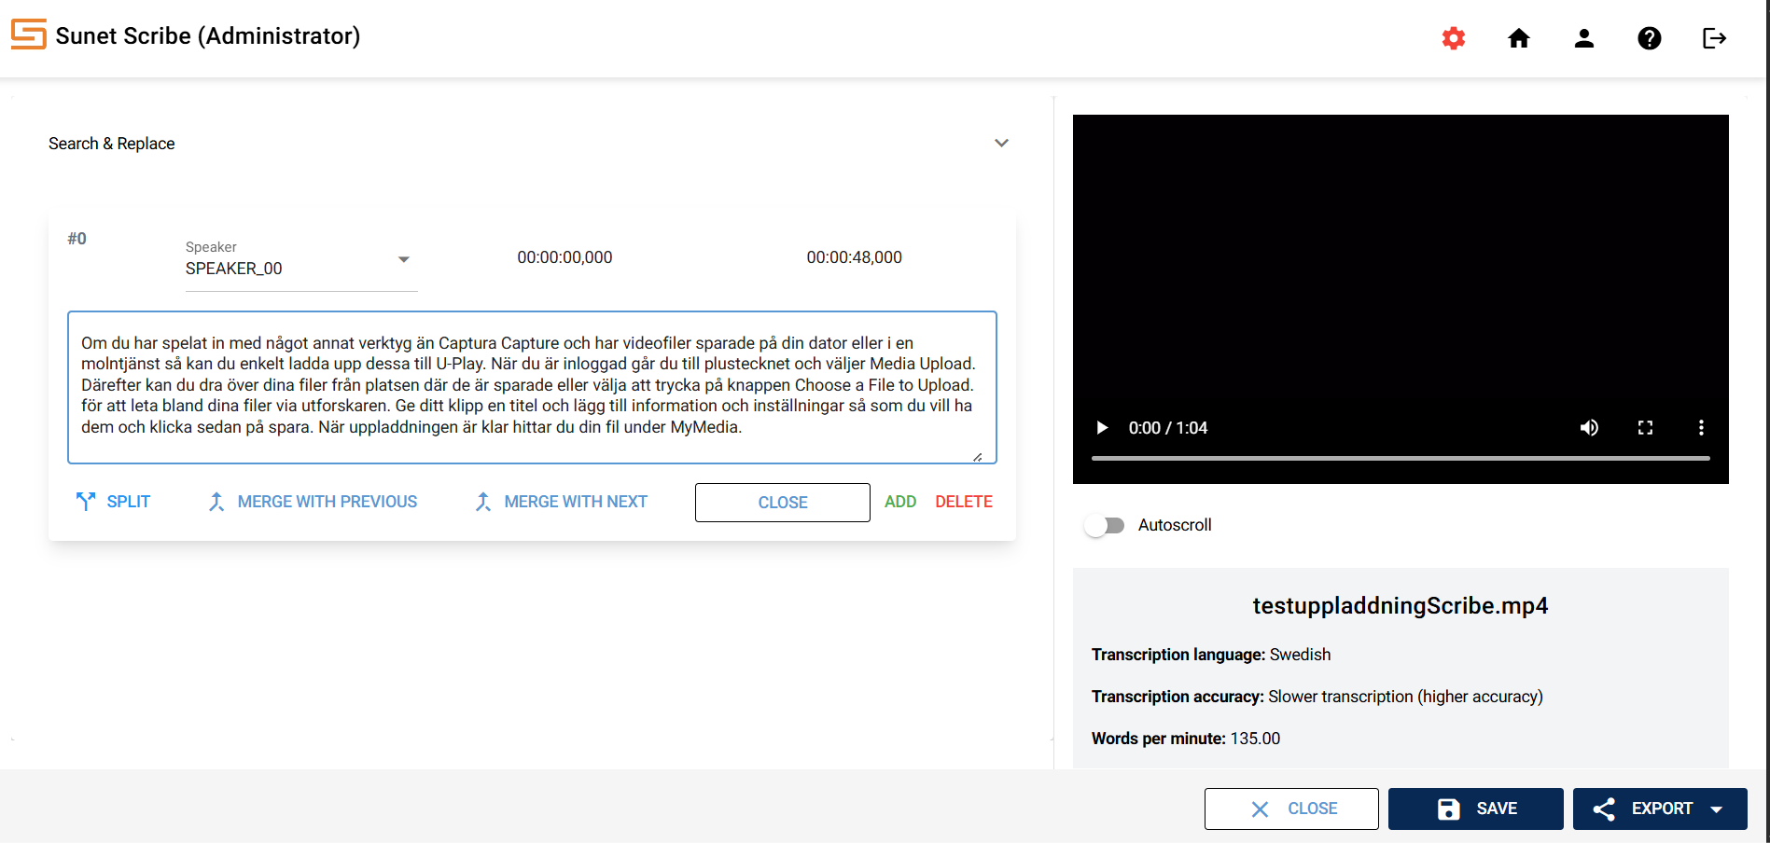
Task: Click Split segment button
Action: click(x=113, y=502)
